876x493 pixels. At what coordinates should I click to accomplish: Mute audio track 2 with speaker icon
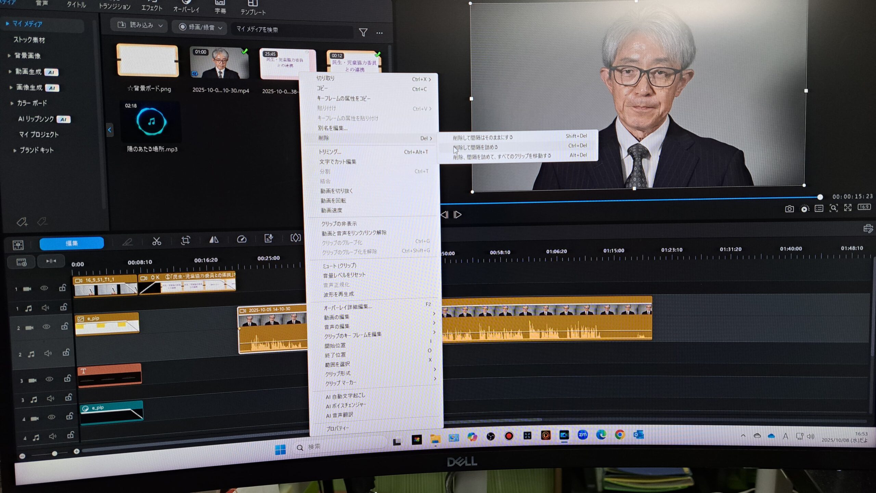tap(48, 354)
